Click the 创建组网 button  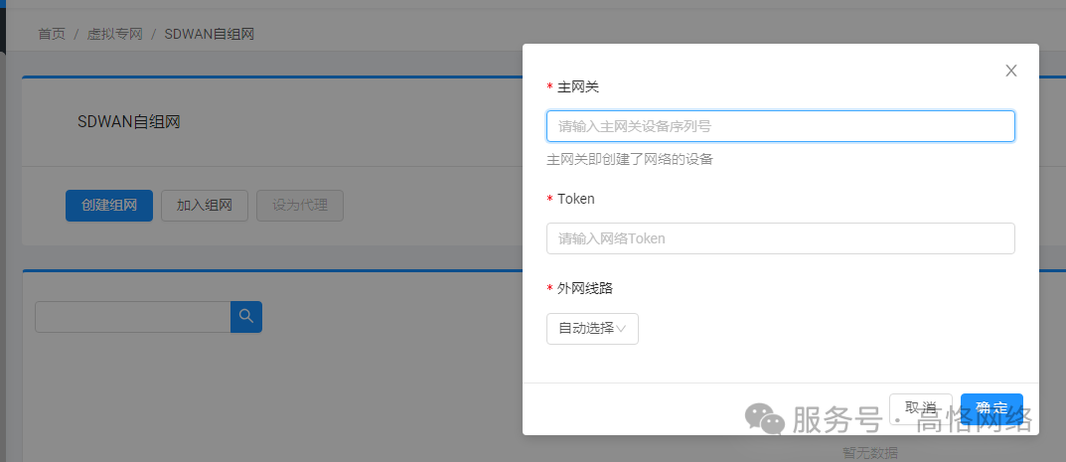point(108,206)
